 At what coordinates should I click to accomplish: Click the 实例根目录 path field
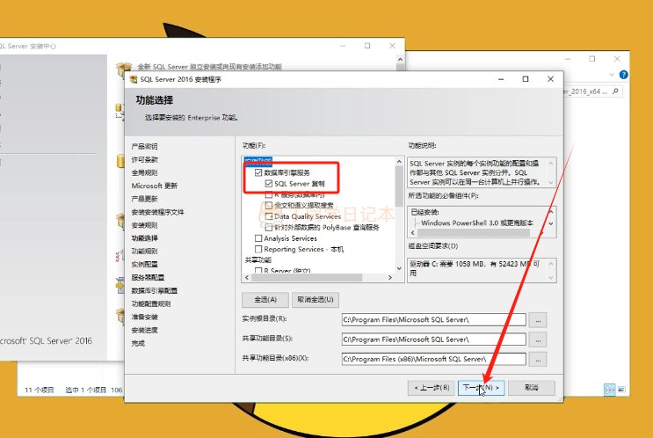(x=433, y=319)
